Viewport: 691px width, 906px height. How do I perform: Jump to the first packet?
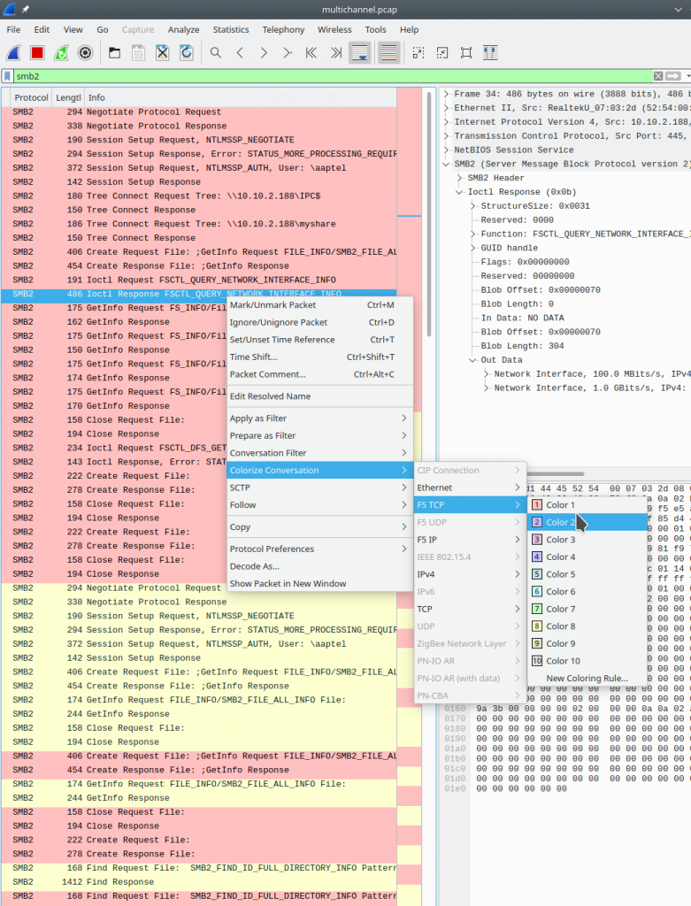pyautogui.click(x=311, y=53)
